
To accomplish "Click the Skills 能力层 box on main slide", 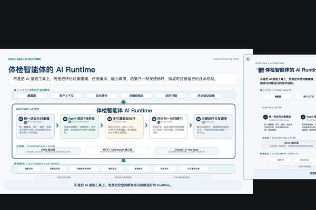I will [48, 151].
